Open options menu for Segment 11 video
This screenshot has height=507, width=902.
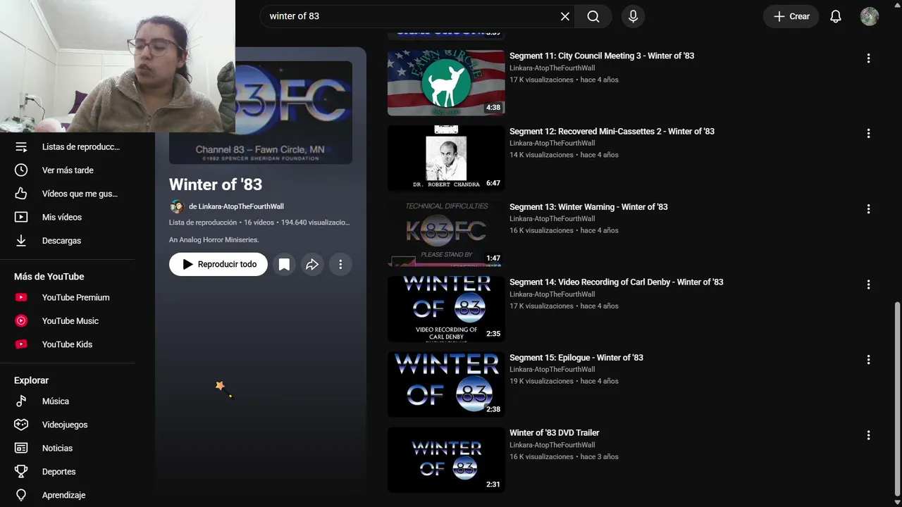point(868,58)
